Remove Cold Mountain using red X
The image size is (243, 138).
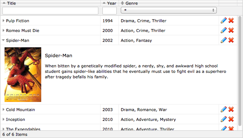[x=231, y=109]
